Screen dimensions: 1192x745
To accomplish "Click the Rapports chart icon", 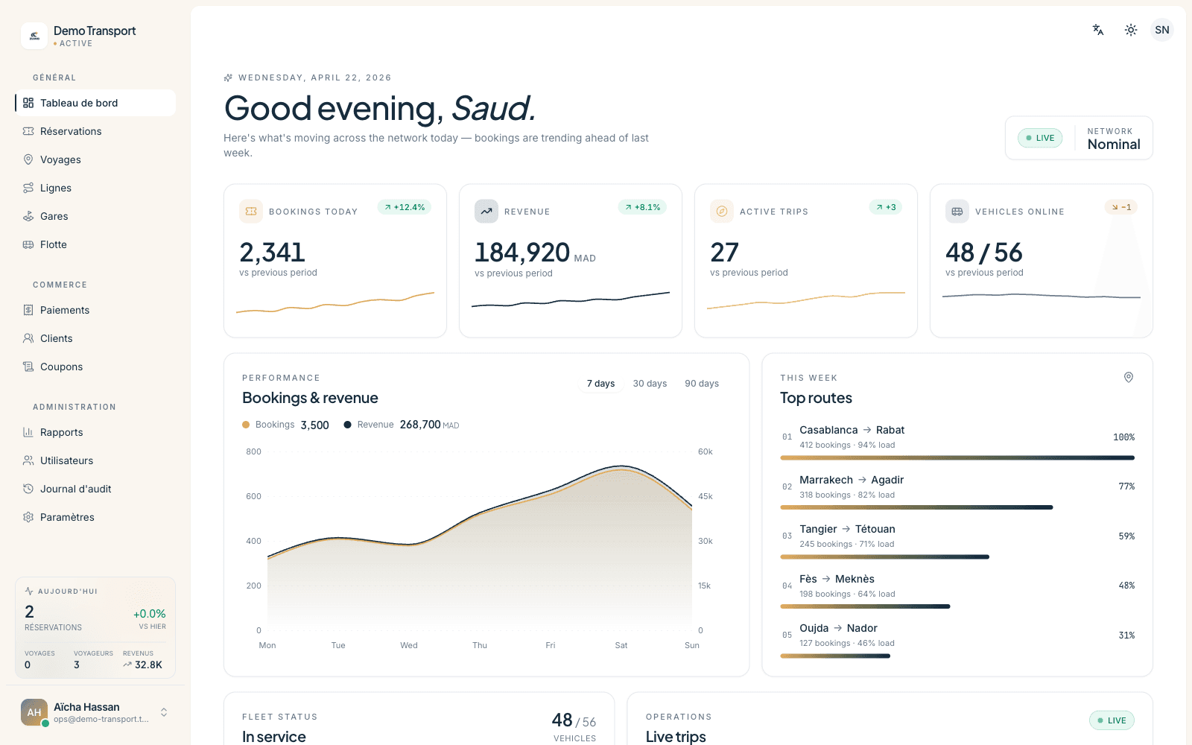I will pos(28,432).
